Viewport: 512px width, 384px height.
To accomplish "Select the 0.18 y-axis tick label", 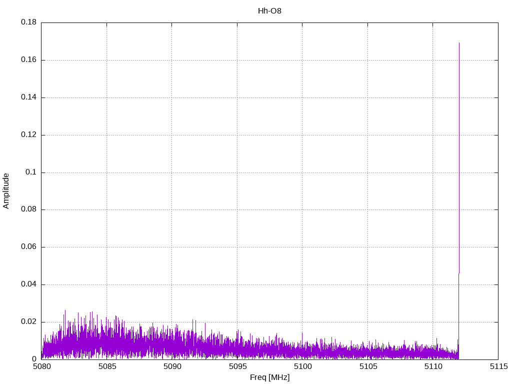I will coord(28,22).
